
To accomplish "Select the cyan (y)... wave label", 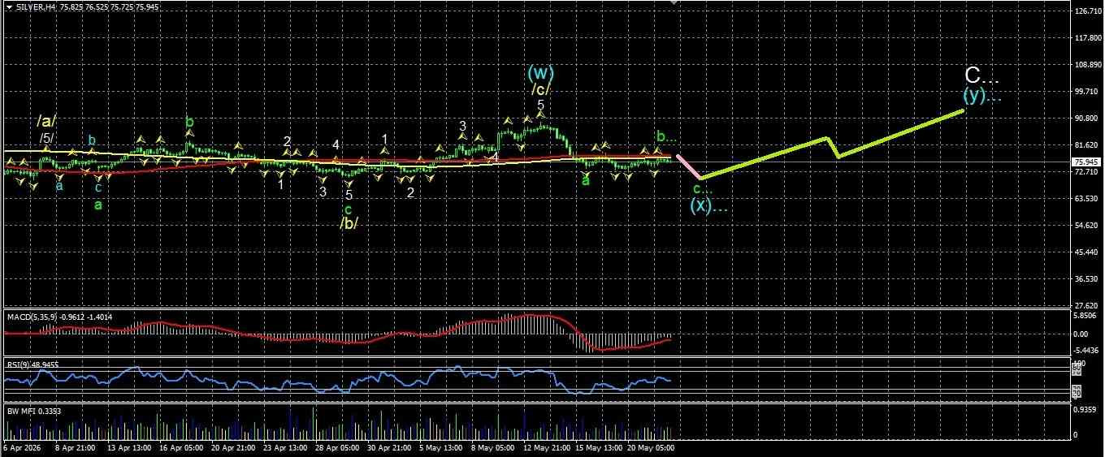I will (x=981, y=95).
